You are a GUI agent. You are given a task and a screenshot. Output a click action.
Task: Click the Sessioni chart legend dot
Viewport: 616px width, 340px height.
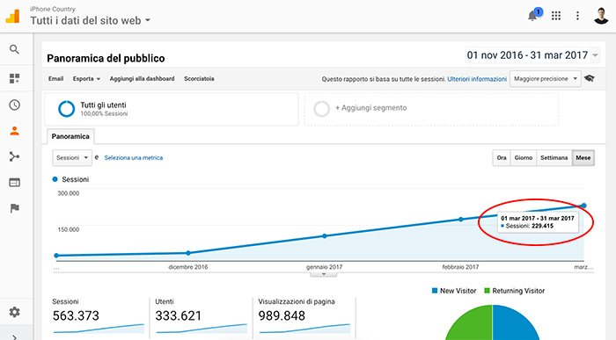[55, 179]
